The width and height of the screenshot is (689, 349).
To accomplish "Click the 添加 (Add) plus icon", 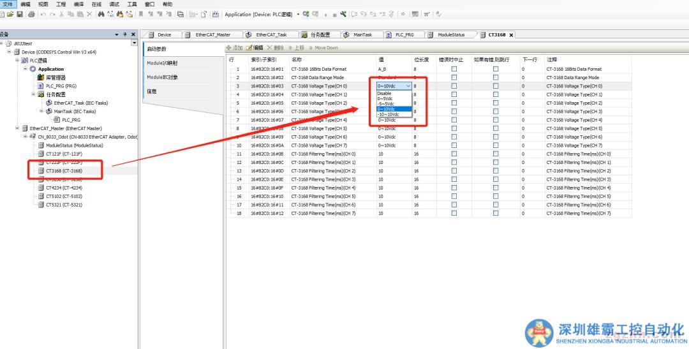I will coord(229,48).
